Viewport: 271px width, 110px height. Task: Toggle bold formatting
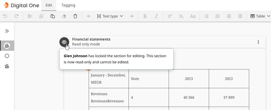click(x=145, y=16)
